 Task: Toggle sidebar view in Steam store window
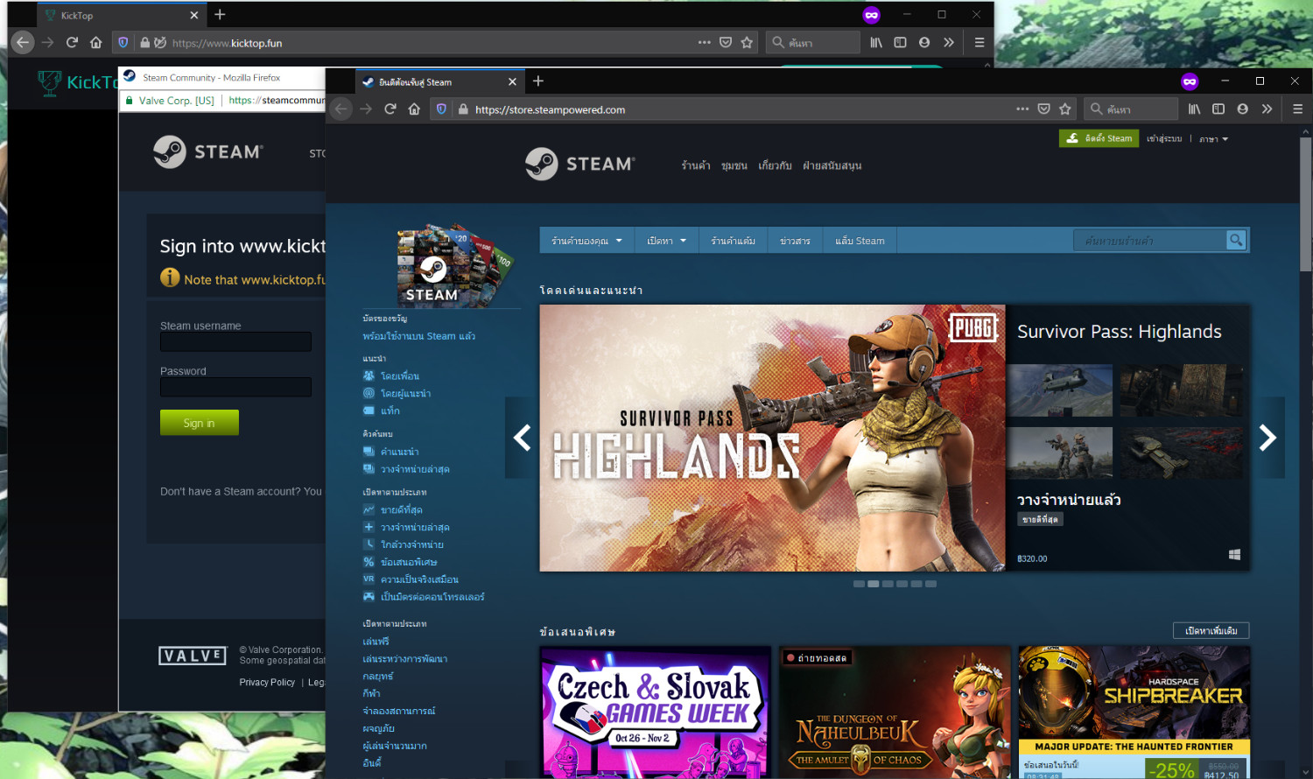point(1218,109)
